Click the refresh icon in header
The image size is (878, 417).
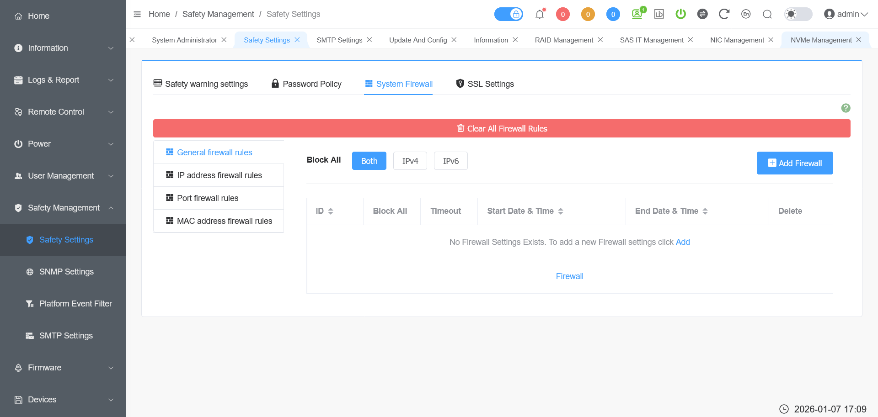724,14
